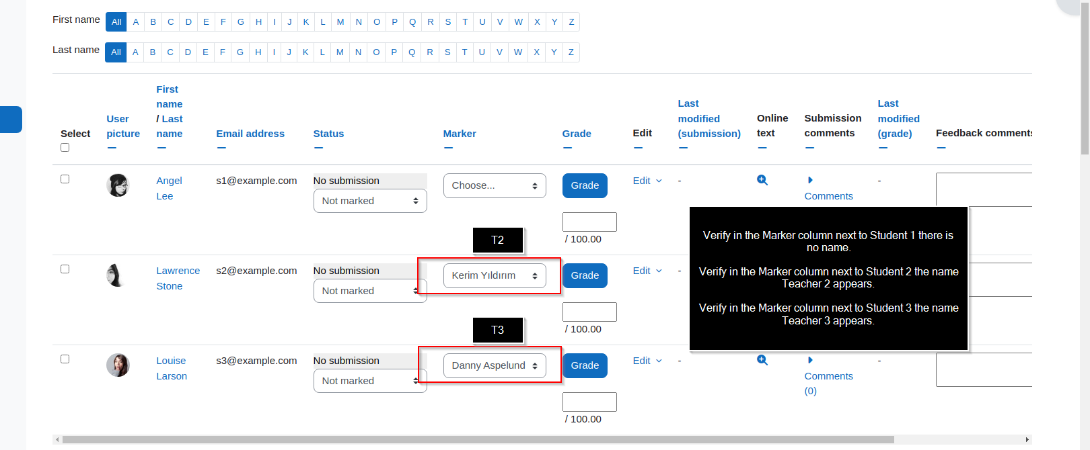Image resolution: width=1090 pixels, height=450 pixels.
Task: Expand Louise Larson's submission comments arrow
Action: click(x=810, y=360)
